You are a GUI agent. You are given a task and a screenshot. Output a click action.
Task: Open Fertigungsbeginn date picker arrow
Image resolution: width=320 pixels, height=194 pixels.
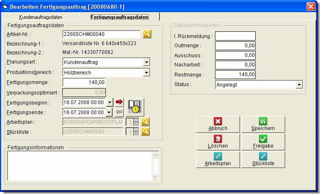(x=110, y=102)
